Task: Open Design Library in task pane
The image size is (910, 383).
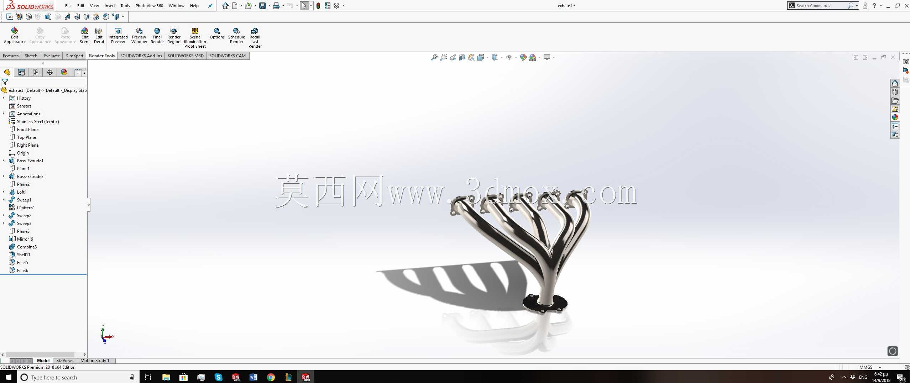Action: (x=895, y=92)
